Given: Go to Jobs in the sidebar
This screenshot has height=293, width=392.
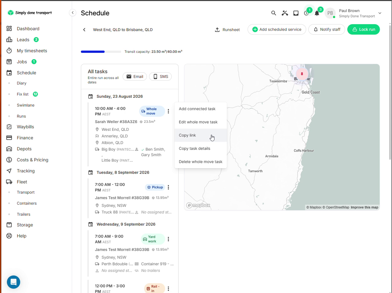Looking at the screenshot, I should tap(22, 62).
